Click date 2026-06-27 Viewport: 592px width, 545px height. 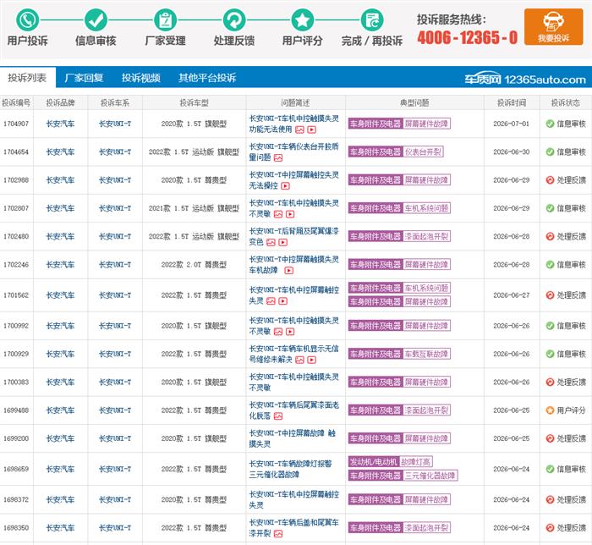(x=511, y=295)
